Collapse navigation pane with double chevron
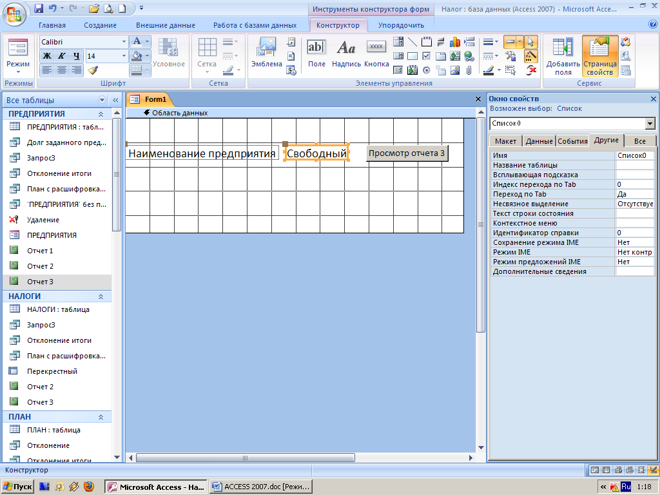The height and width of the screenshot is (495, 660). [x=115, y=100]
